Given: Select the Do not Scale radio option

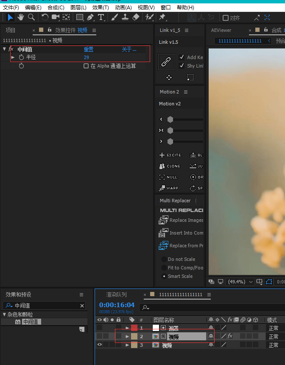Looking at the screenshot, I should (164, 259).
